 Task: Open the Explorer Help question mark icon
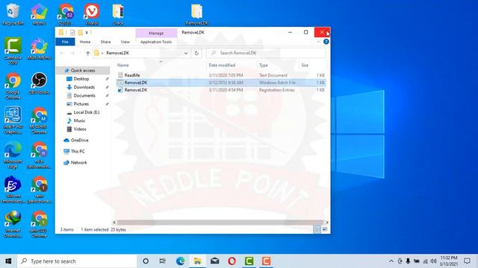[x=326, y=42]
